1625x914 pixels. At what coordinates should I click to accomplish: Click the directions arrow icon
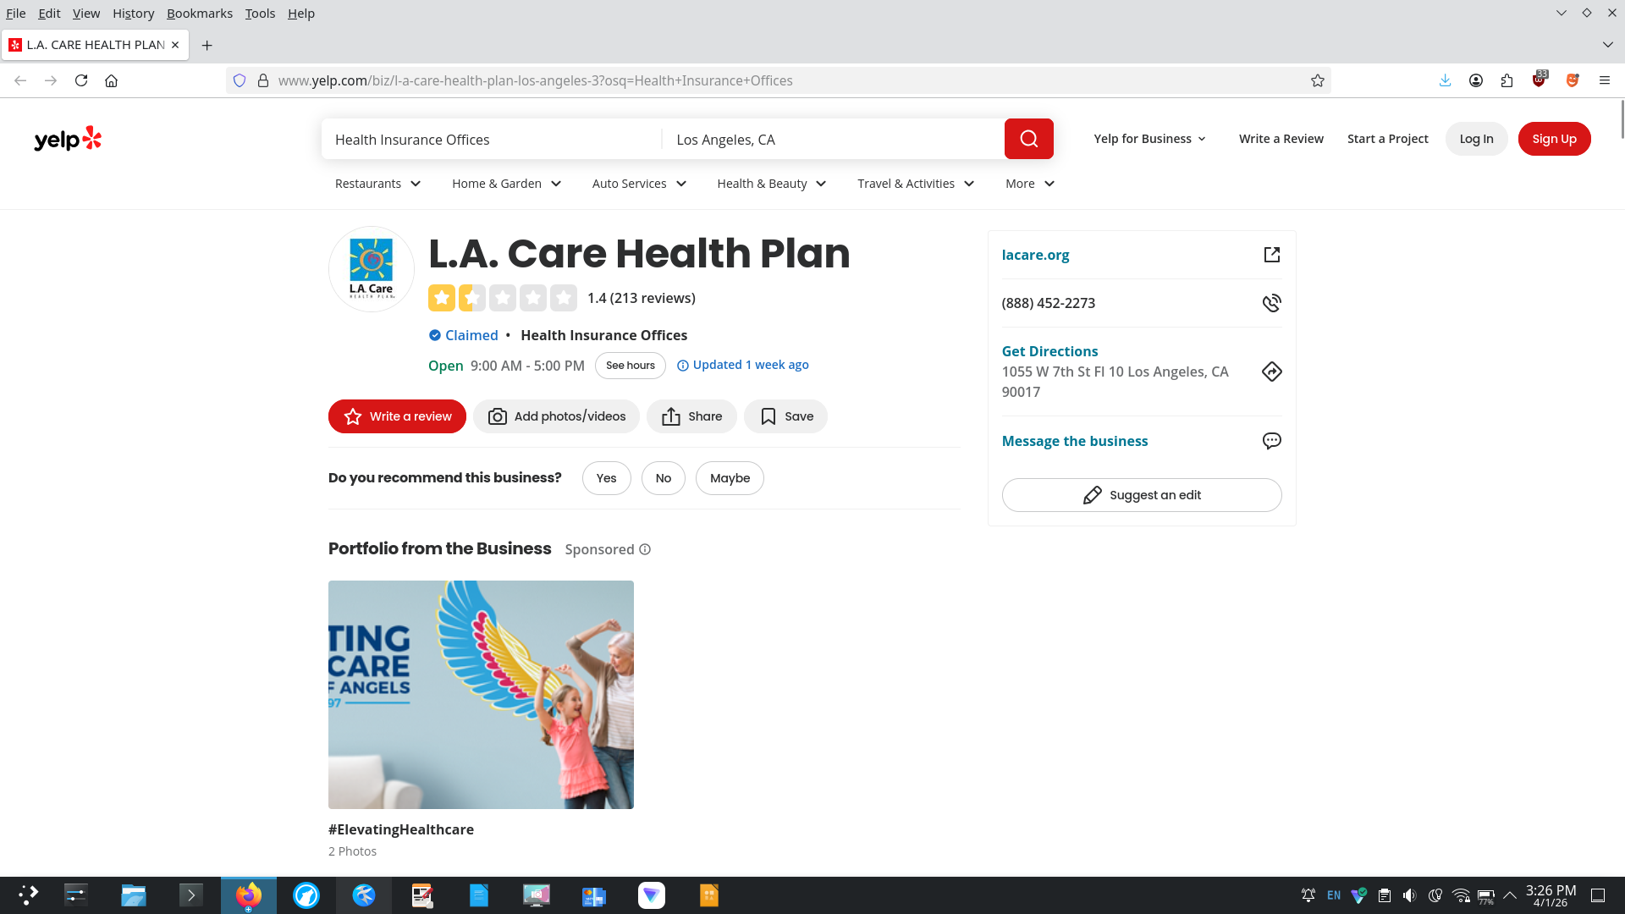pos(1271,372)
